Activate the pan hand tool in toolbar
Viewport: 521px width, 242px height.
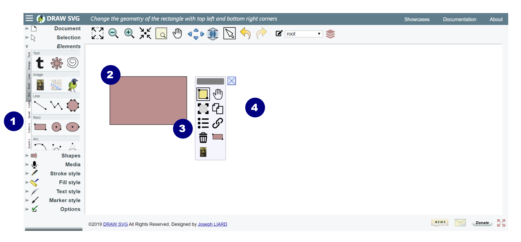coord(177,33)
